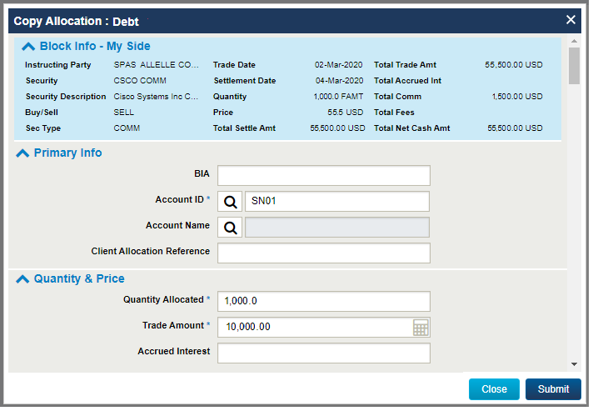
Task: Click the vertical scrollbar thumb
Action: (574, 66)
